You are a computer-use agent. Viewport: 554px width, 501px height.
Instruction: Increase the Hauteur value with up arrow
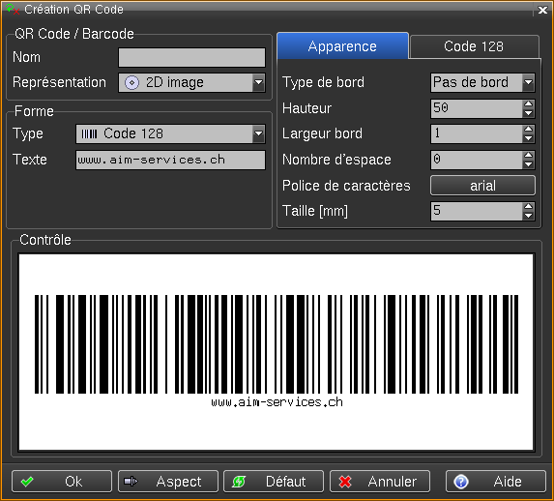(x=528, y=103)
